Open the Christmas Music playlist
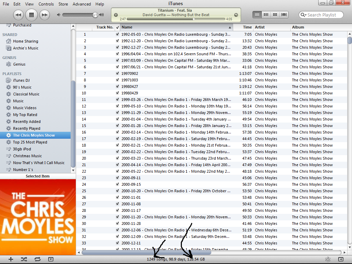 point(28,156)
